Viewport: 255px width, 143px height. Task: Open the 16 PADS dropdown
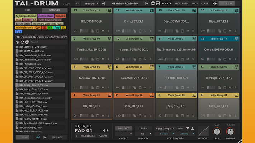(92, 3)
